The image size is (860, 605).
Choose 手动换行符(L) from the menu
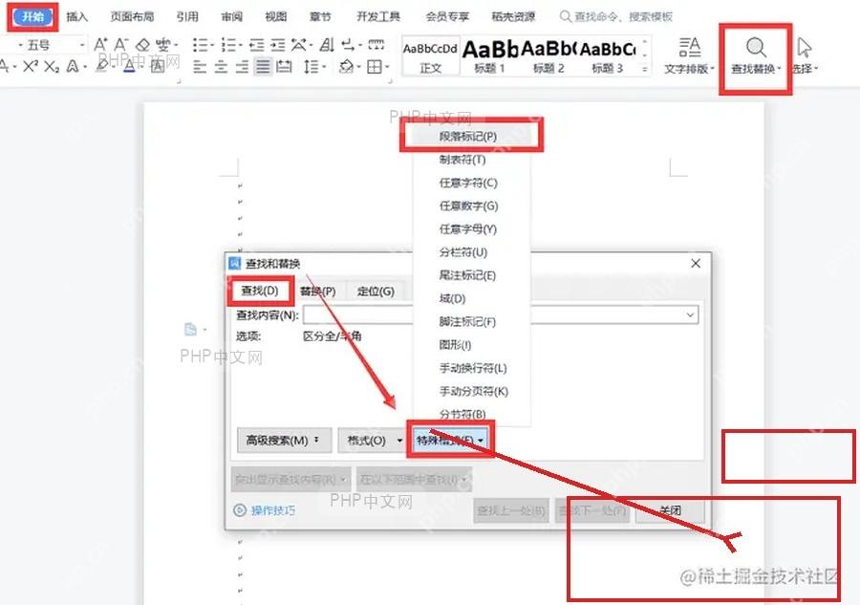472,368
